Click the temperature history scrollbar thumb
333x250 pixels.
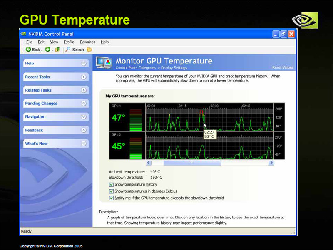pyautogui.click(x=192, y=163)
